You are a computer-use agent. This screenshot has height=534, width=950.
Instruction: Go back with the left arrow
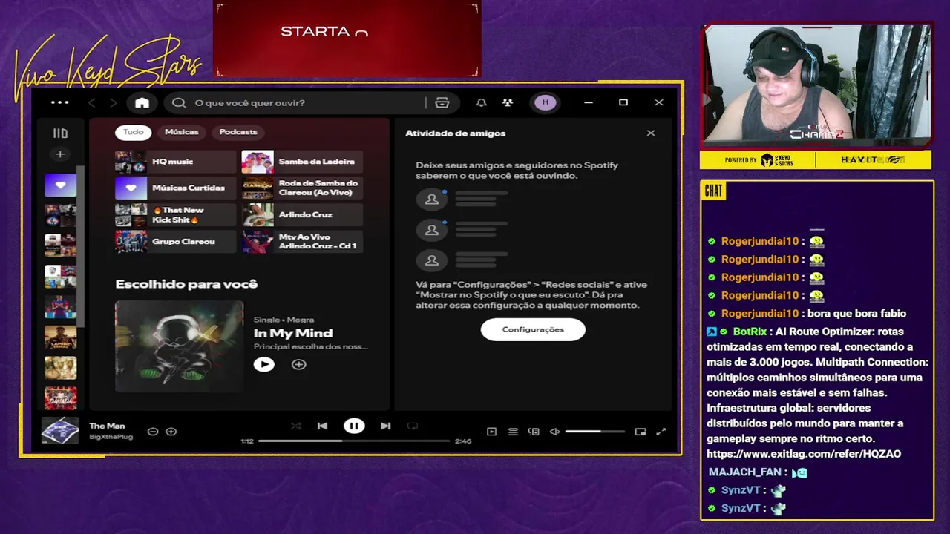[x=92, y=102]
